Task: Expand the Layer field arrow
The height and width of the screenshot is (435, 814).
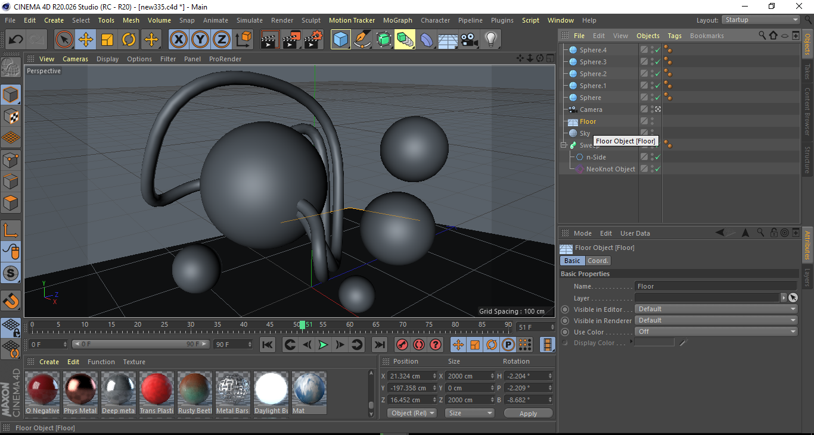Action: click(783, 298)
